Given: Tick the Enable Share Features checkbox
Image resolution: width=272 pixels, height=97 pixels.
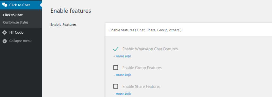Looking at the screenshot, I should pyautogui.click(x=116, y=86).
